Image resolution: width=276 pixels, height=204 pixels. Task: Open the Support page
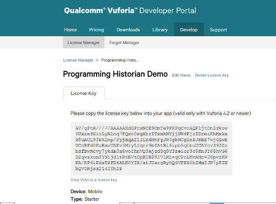click(x=218, y=30)
